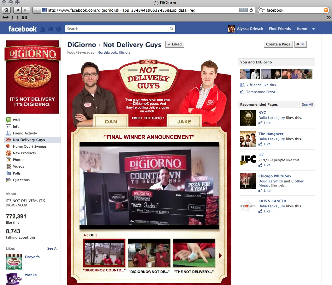Viewport: 332px width, 285px height.
Task: Click the Facebook search field
Action: coord(117,29)
